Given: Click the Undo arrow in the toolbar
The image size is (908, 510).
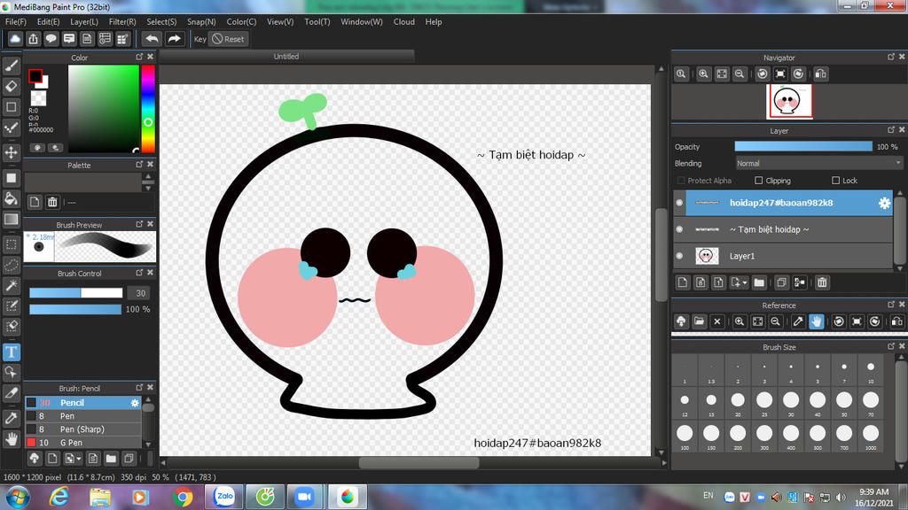Looking at the screenshot, I should [x=152, y=39].
